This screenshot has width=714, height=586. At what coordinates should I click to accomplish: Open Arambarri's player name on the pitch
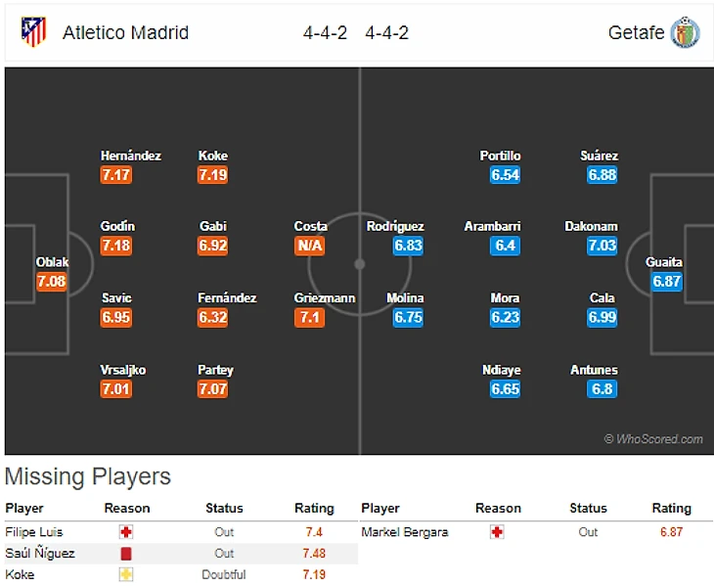[x=491, y=226]
